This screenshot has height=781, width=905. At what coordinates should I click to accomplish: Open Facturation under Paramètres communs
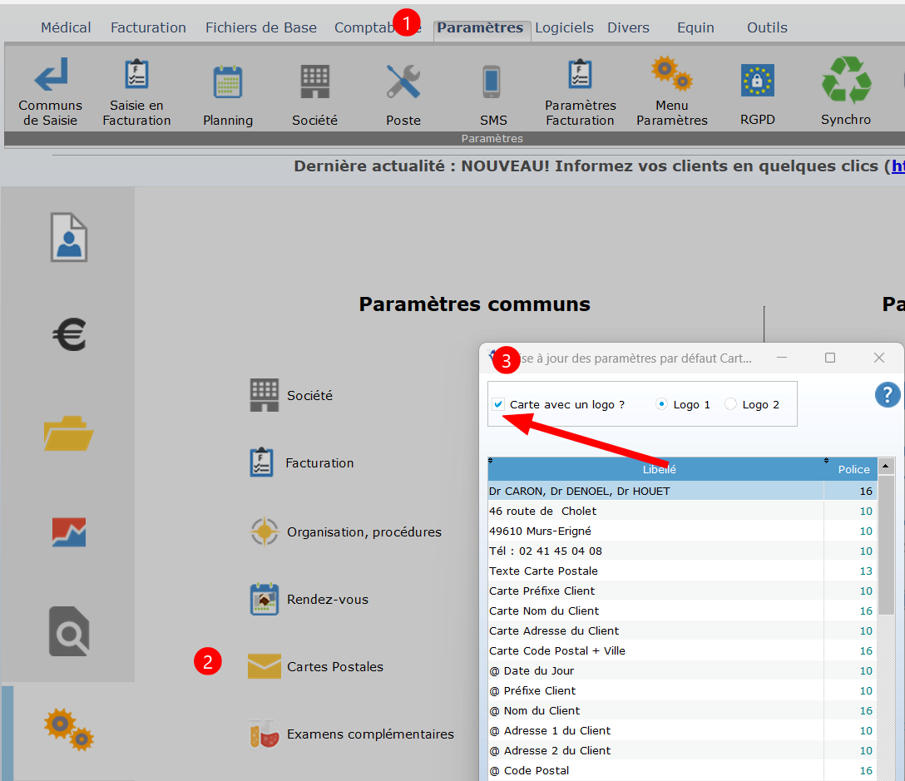(x=302, y=462)
